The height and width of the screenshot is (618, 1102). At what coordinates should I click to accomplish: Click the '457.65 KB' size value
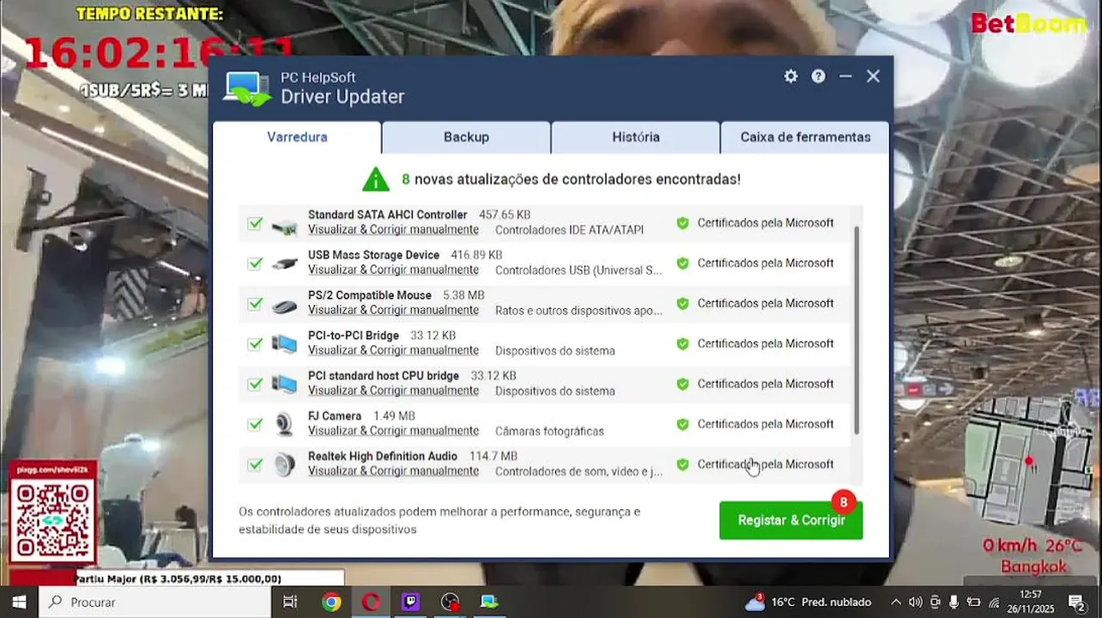coord(505,215)
